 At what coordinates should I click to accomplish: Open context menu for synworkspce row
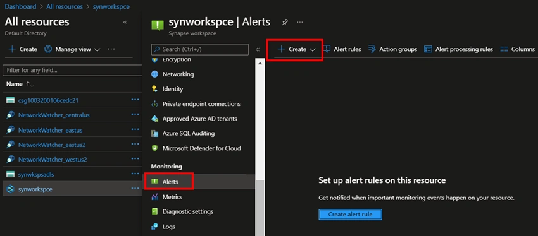(135, 189)
